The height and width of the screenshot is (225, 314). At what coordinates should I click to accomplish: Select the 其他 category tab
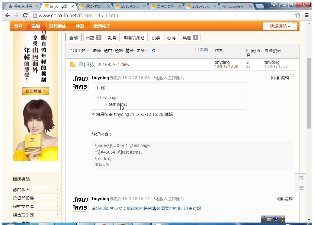tap(190, 38)
